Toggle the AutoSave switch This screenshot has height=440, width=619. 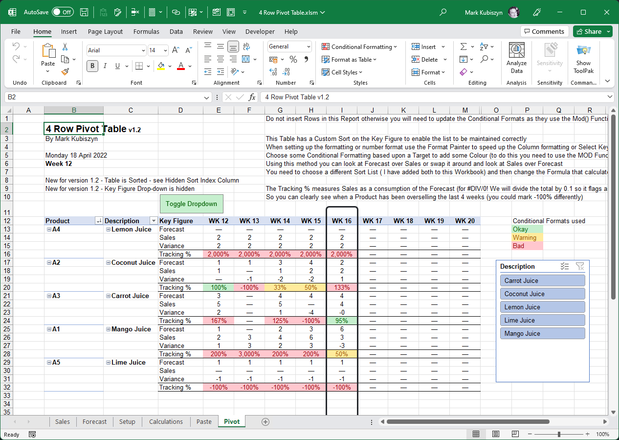[63, 12]
